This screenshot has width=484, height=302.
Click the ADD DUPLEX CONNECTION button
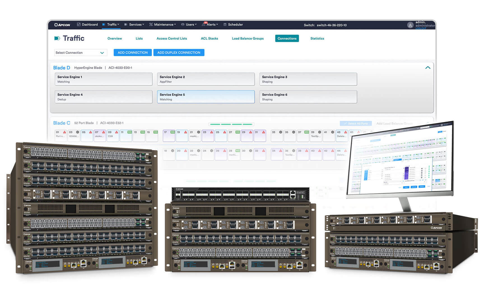tap(179, 53)
